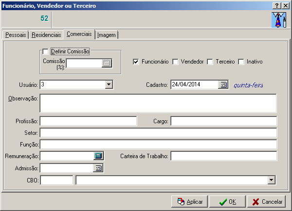292x211 pixels.
Task: Check the Vendedor checkbox
Action: 175,62
